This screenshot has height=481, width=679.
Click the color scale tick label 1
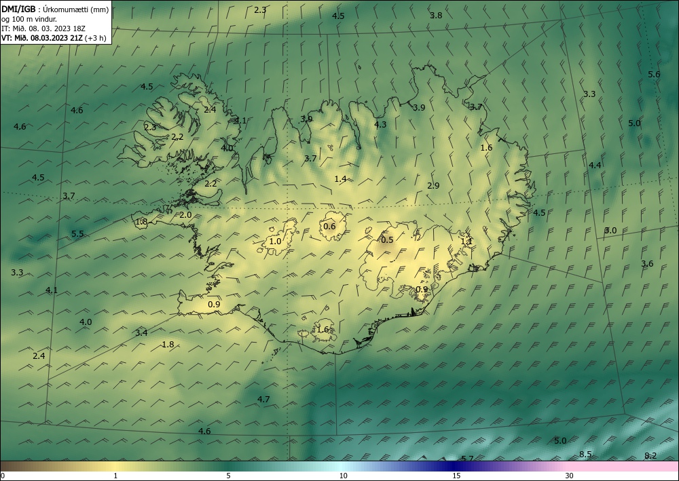click(x=115, y=476)
